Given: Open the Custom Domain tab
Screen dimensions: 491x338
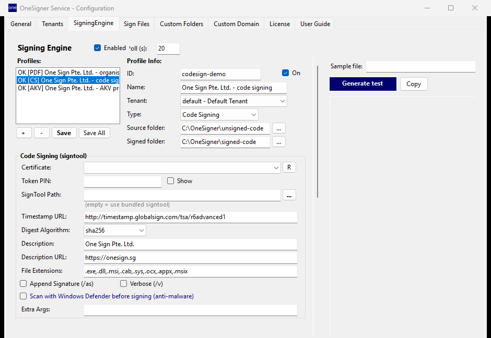Looking at the screenshot, I should pos(237,24).
